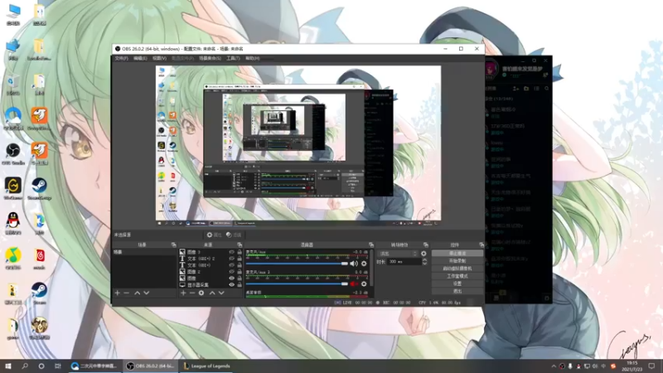
Task: Unmute the red 麦克风/Aux 2 speaker icon
Action: pyautogui.click(x=354, y=283)
